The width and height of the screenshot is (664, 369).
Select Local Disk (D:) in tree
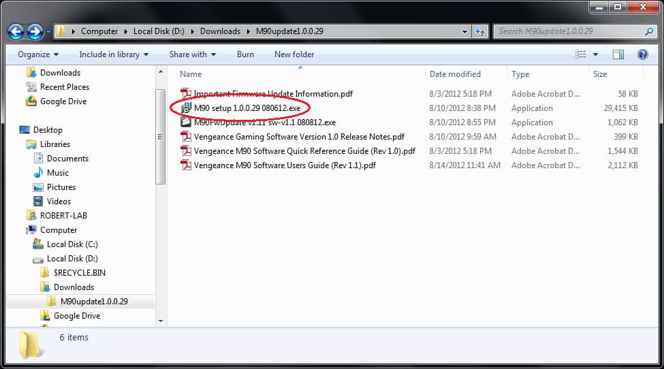(72, 259)
